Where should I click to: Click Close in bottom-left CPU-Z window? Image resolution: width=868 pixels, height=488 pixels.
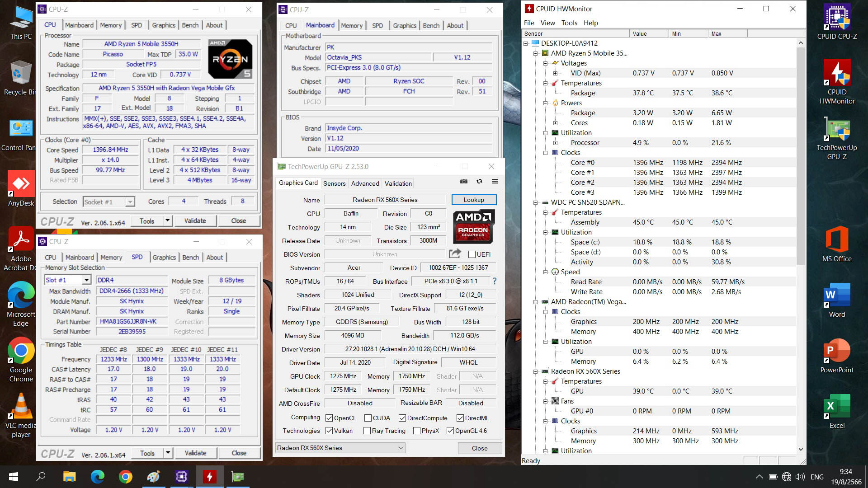pos(239,453)
